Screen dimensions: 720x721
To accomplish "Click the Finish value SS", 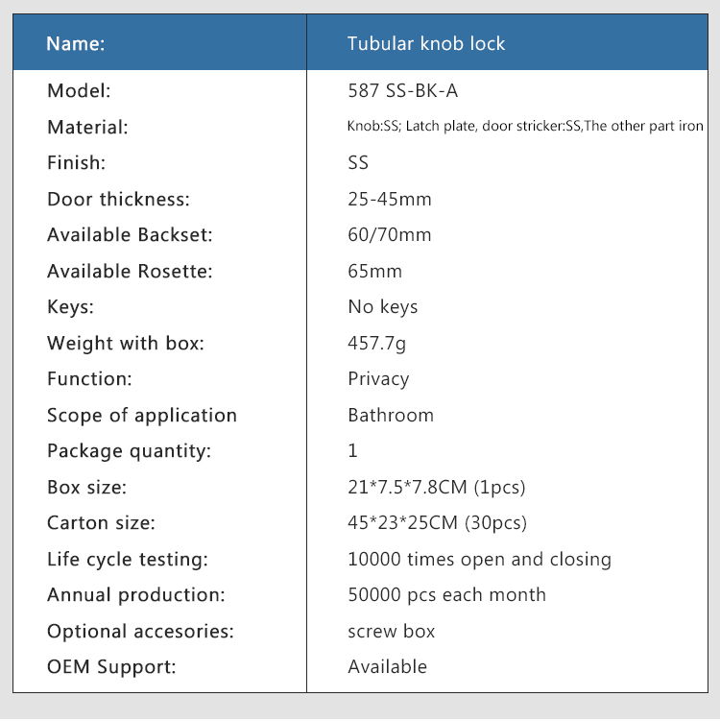I will (x=358, y=163).
